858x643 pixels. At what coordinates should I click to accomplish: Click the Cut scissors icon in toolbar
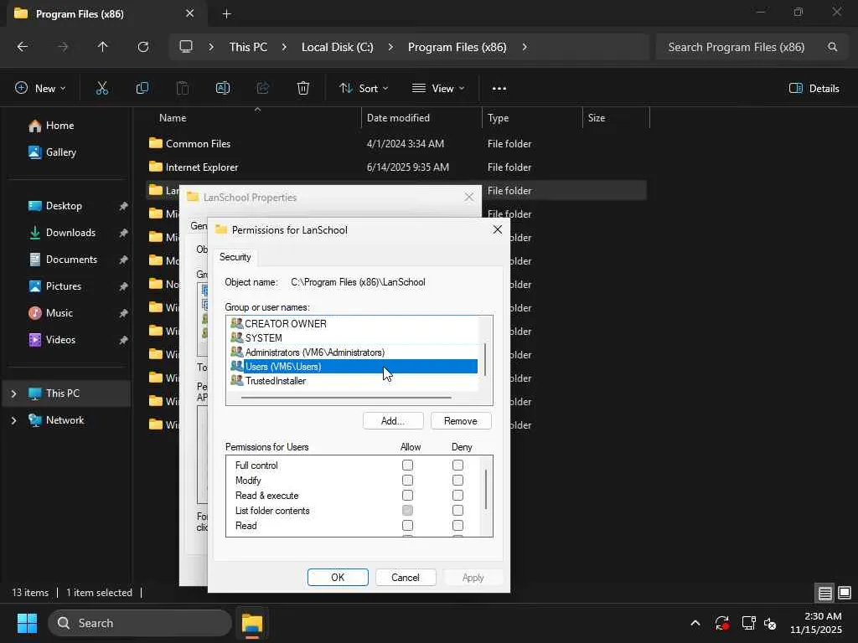(x=102, y=88)
